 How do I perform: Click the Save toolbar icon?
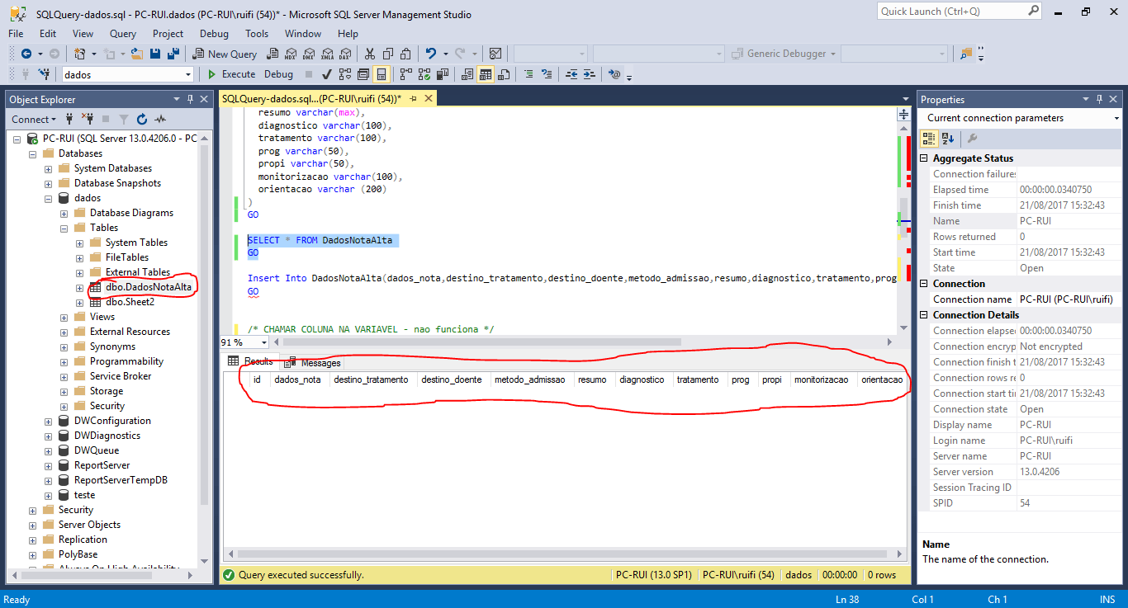[x=154, y=53]
